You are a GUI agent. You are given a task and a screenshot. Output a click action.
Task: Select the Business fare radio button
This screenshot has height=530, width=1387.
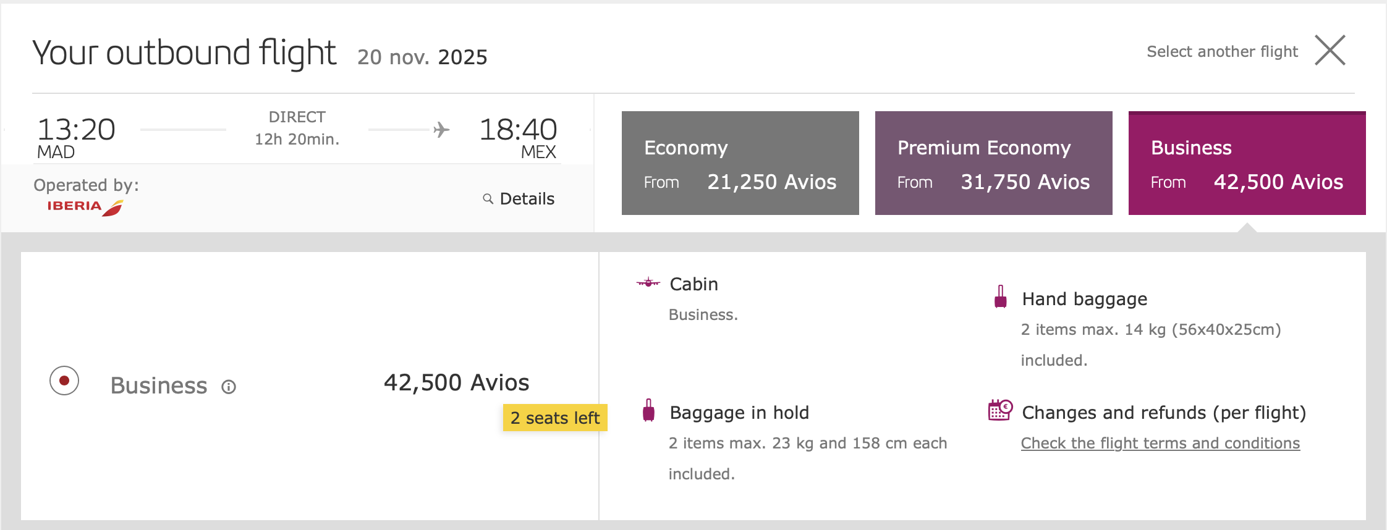click(x=64, y=381)
